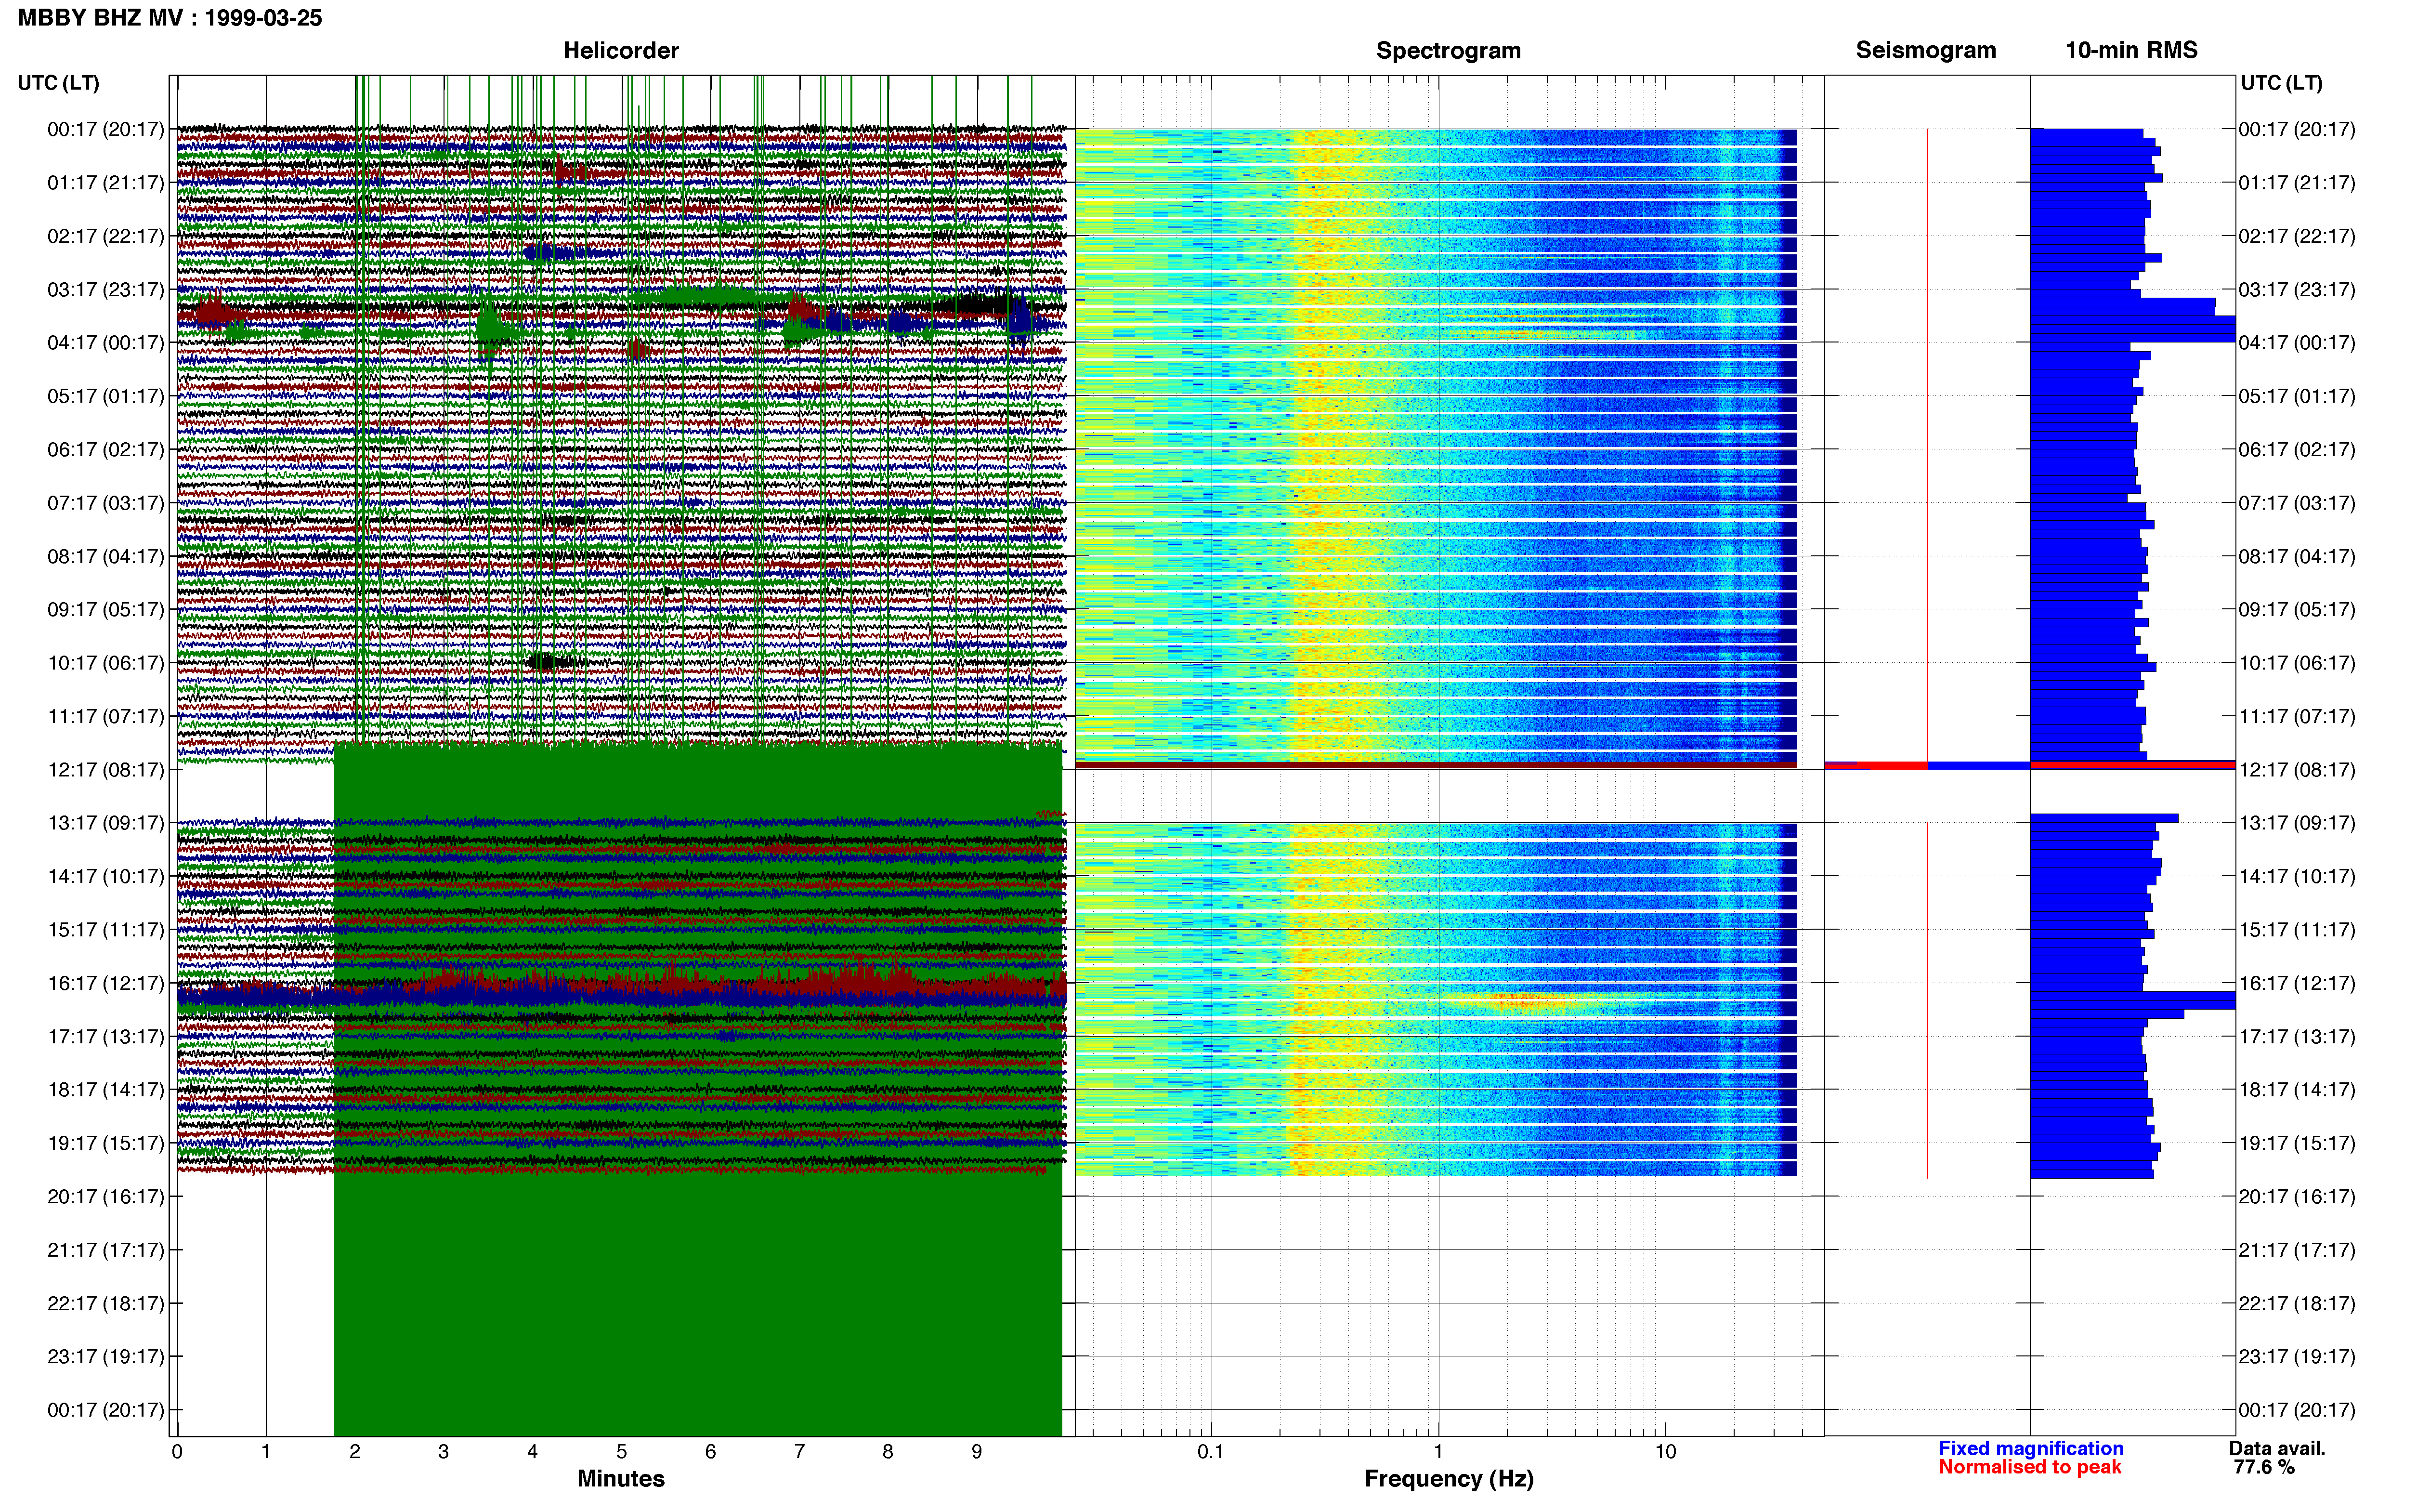This screenshot has height=1512, width=2417.
Task: Click the right-side 03:17 (23:17) time label
Action: click(x=2297, y=290)
